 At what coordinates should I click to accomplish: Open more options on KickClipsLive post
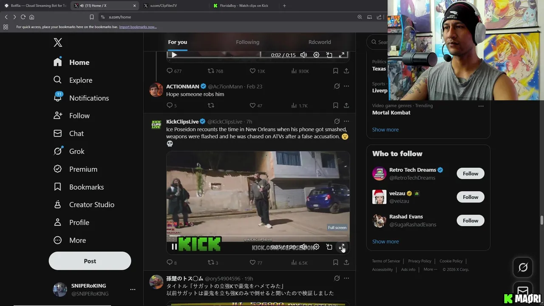[346, 122]
